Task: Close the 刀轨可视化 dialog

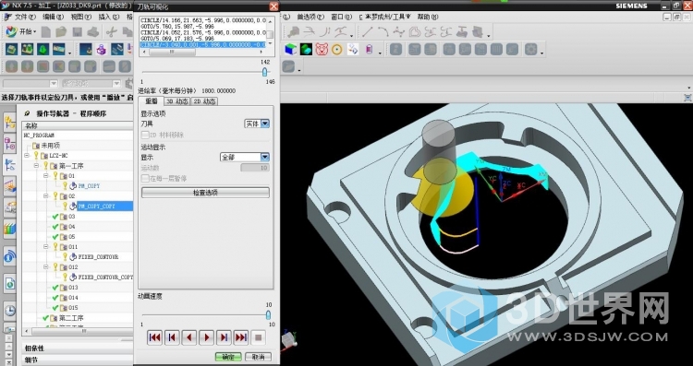Action: (274, 6)
